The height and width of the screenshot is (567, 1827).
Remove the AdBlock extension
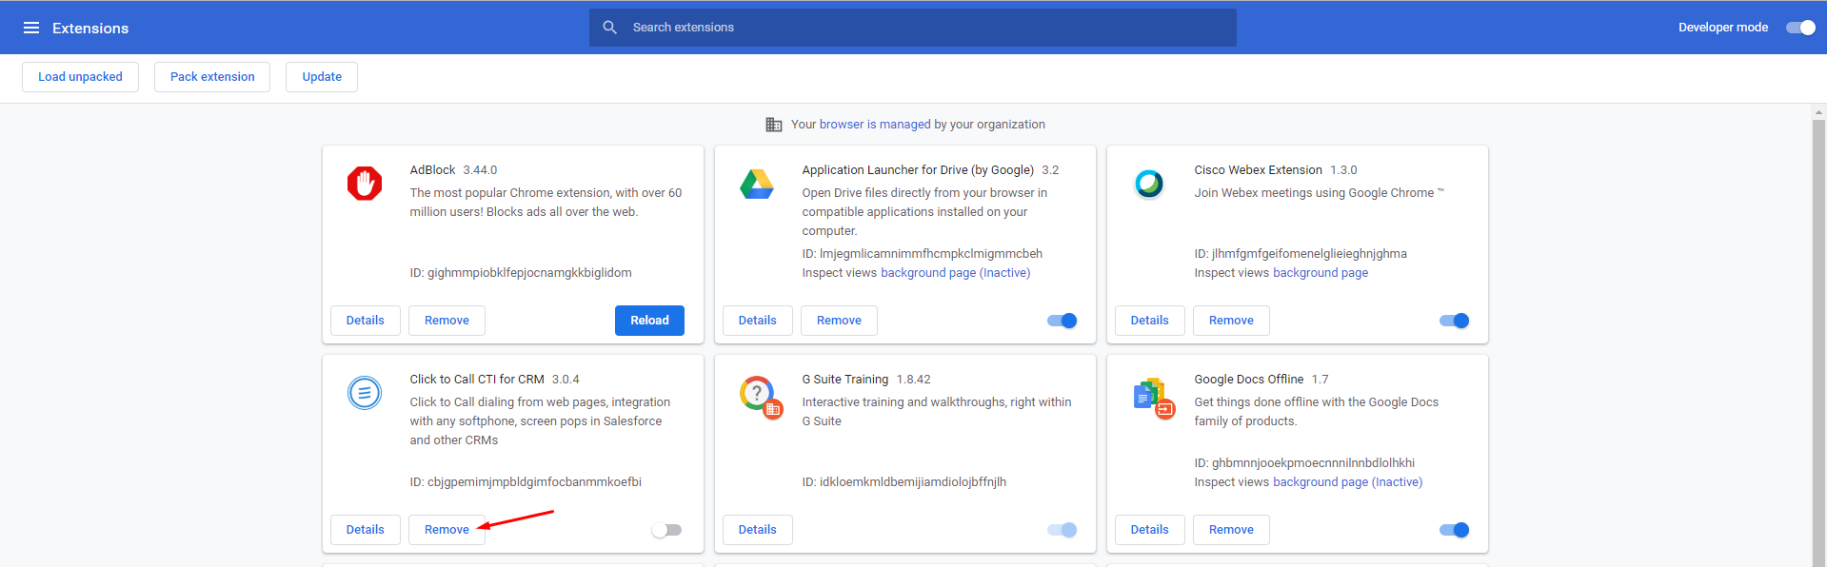[447, 321]
